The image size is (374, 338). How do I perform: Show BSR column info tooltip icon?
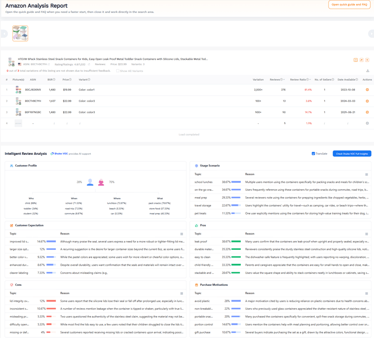tap(54, 80)
